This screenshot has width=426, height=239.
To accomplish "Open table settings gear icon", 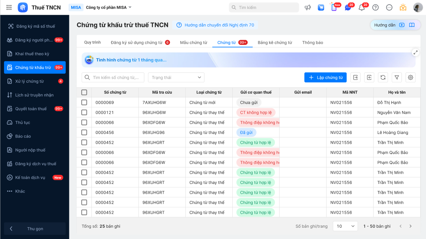I will [x=410, y=77].
